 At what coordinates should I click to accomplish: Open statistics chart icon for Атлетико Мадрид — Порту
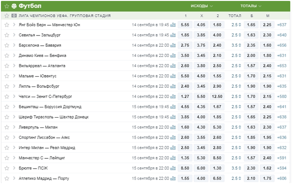(173, 178)
